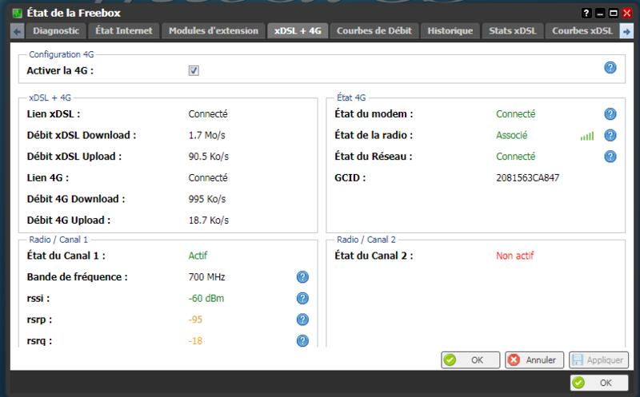Click the 1.7 Mo/s xDSL download value
This screenshot has width=640, height=397.
pos(206,135)
